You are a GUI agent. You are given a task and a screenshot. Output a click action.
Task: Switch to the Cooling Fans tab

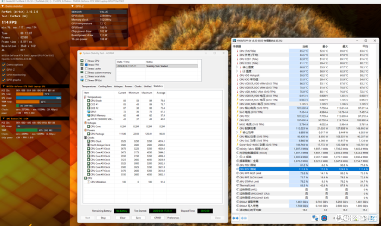[x=105, y=86]
